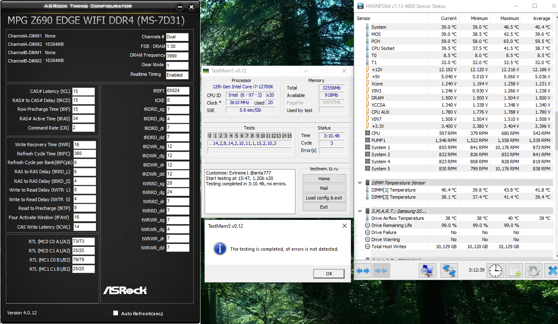This screenshot has height=324, width=558.
Task: Collapse the DIMM Temperature Sensor group
Action: [x=360, y=183]
